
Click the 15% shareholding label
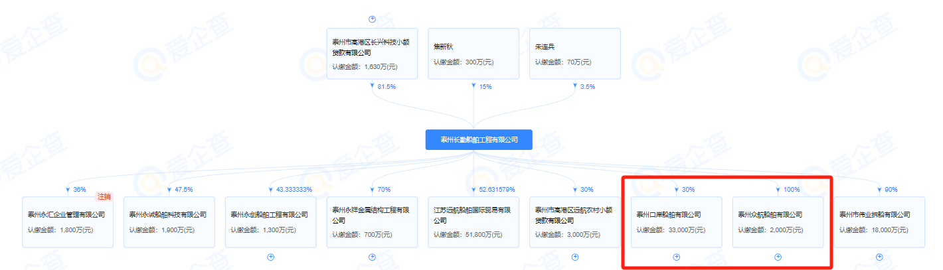tap(485, 86)
